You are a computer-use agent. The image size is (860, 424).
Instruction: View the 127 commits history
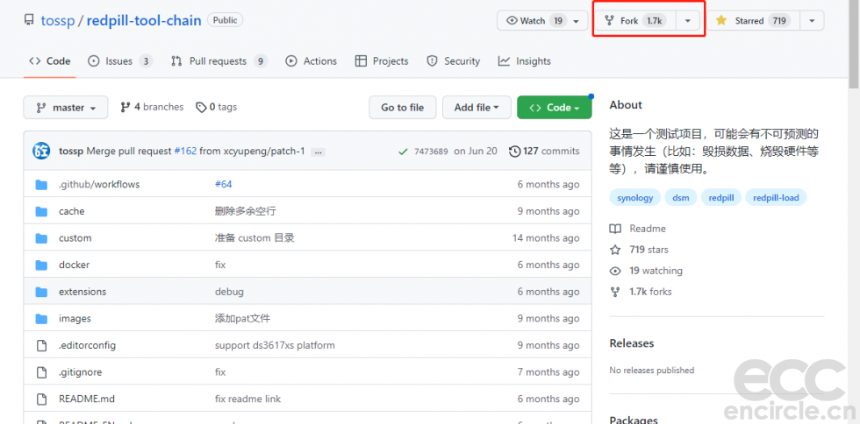[x=544, y=152]
